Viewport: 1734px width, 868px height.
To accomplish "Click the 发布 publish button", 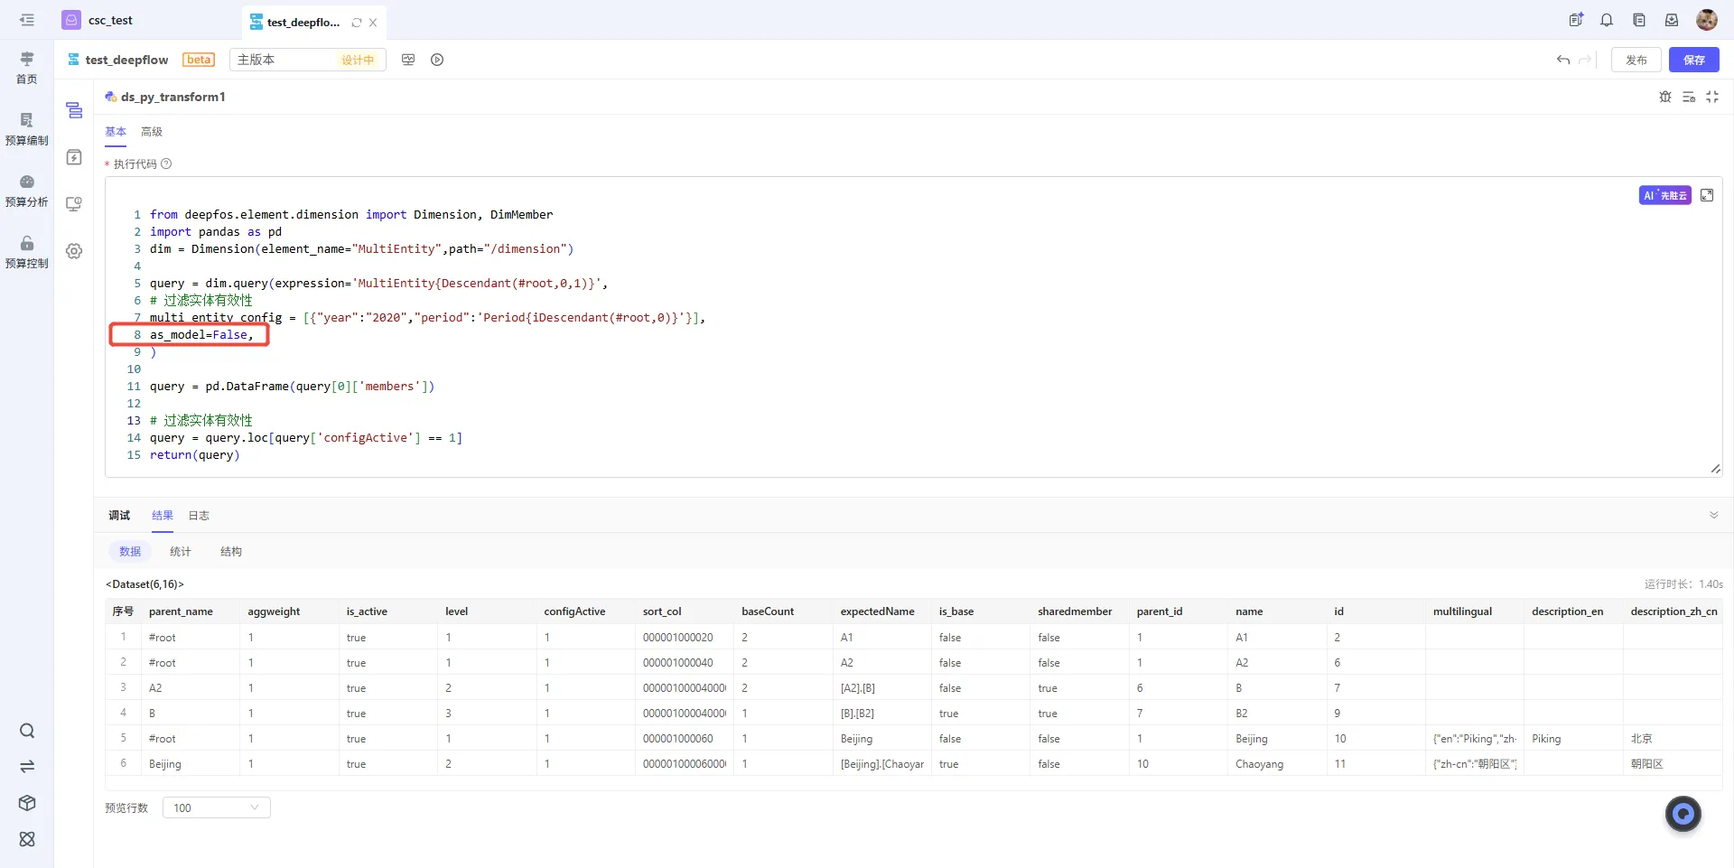I will coord(1636,60).
